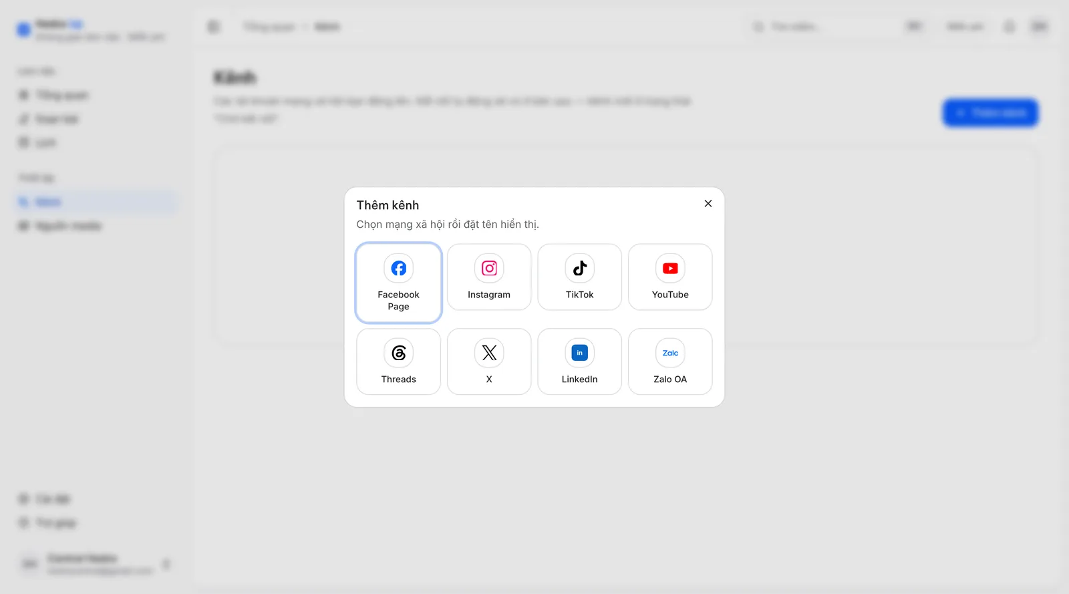Select the Facebook Page channel option
Image resolution: width=1069 pixels, height=594 pixels.
(x=398, y=283)
